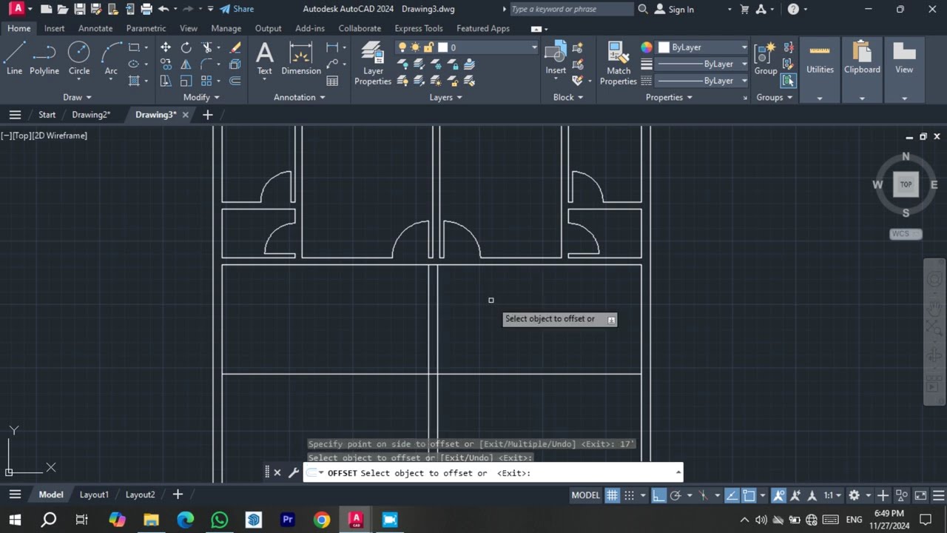This screenshot has width=947, height=533.
Task: Toggle drawing grid display in status bar
Action: (x=613, y=495)
